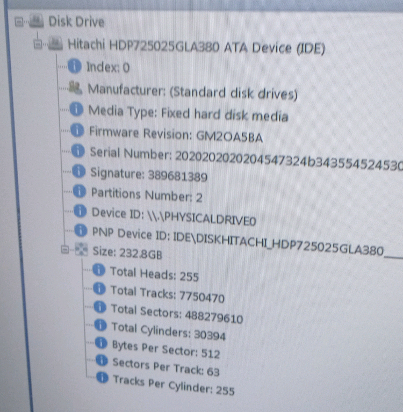Select the Total Tracks: 7750470 entry
This screenshot has width=403, height=412.
167,294
